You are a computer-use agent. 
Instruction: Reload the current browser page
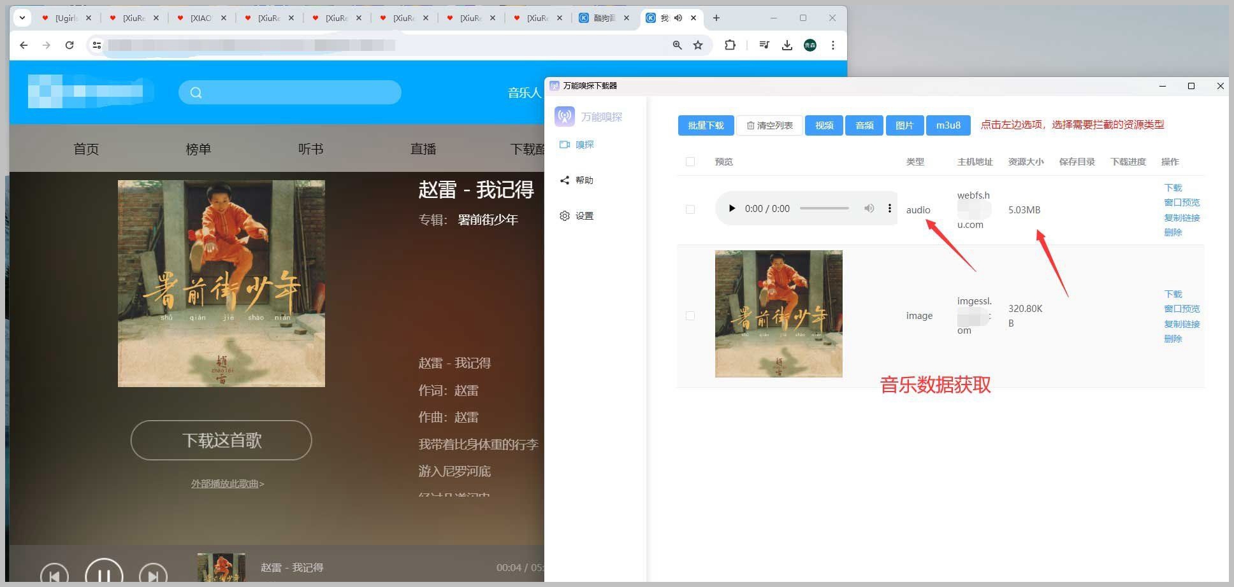[69, 45]
